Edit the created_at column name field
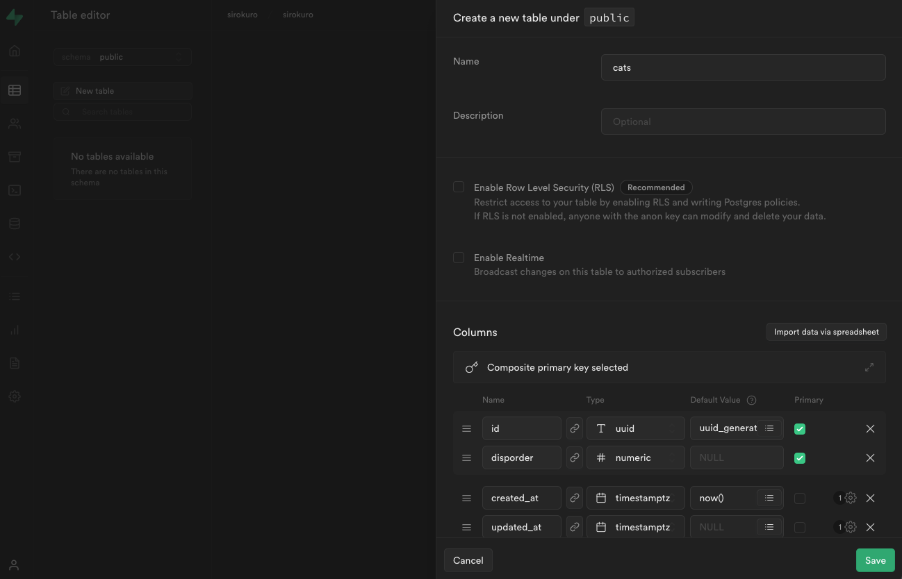 click(522, 498)
